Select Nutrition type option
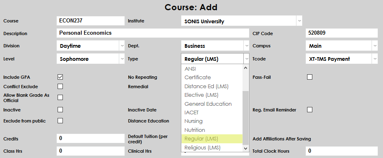Screen dimensions: 383x158 [212, 130]
